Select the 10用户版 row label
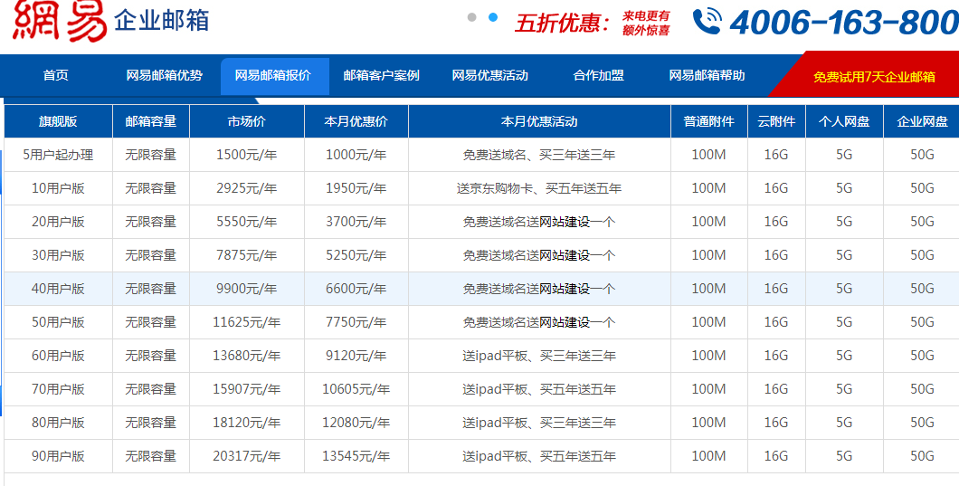The width and height of the screenshot is (959, 486). 58,188
